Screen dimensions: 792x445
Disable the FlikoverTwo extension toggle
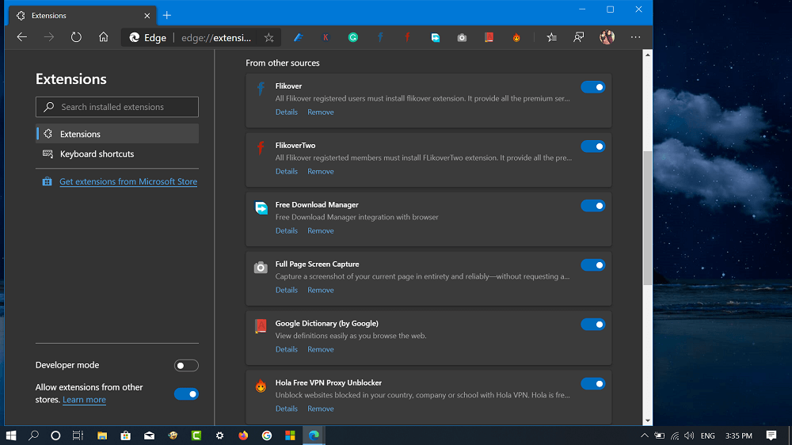tap(593, 146)
